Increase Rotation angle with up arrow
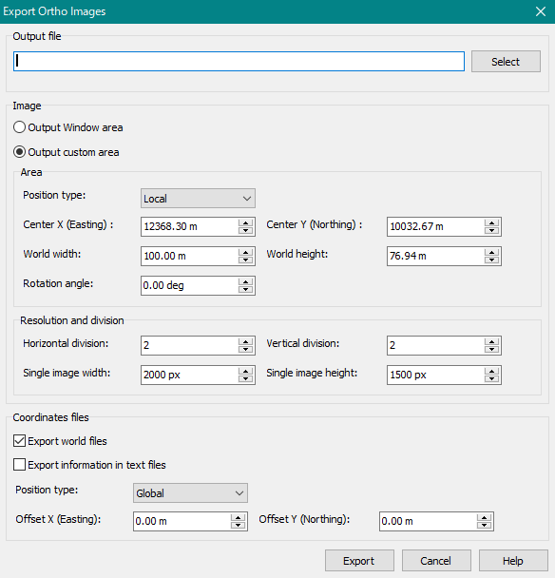 pyautogui.click(x=245, y=281)
